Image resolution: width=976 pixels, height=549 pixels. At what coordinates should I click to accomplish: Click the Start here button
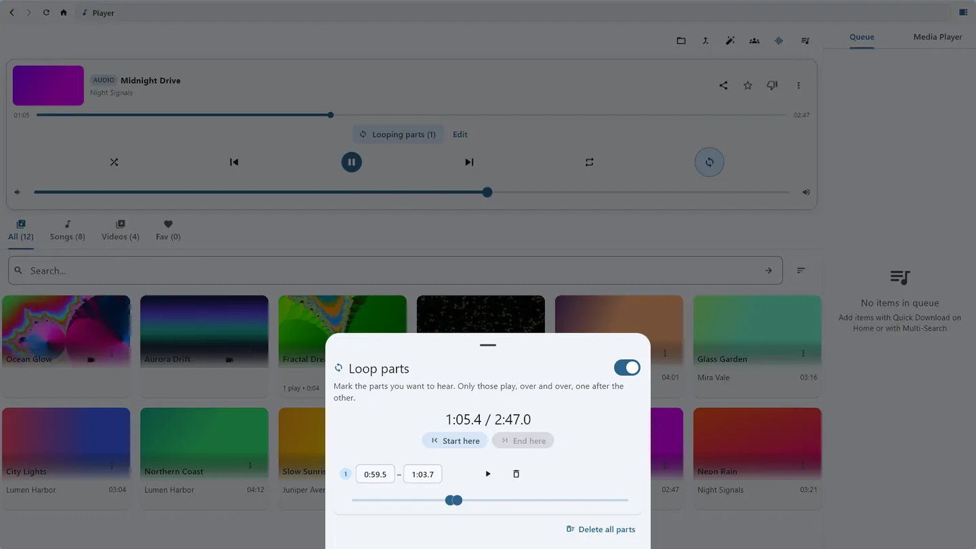pyautogui.click(x=455, y=441)
